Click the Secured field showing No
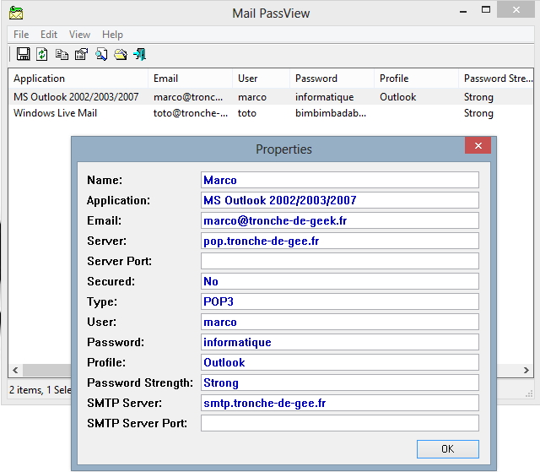The width and height of the screenshot is (540, 472). pyautogui.click(x=340, y=281)
